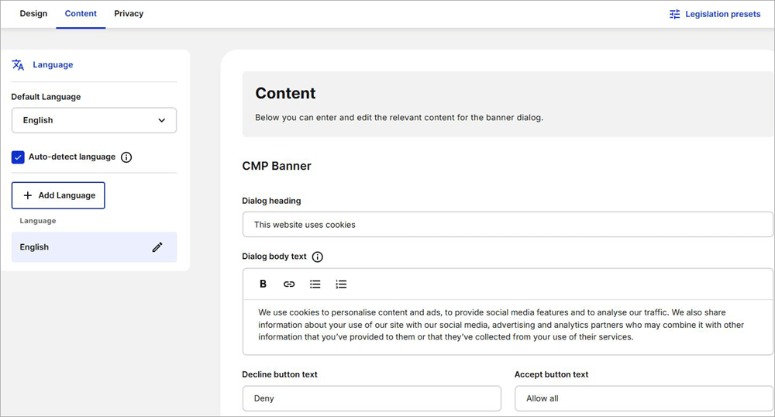Screen dimensions: 775x417
Task: Click the CMP Banner section heading
Action: point(277,166)
